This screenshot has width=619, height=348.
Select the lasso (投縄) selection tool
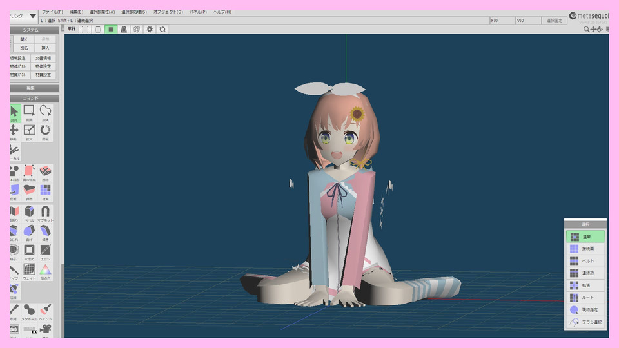pos(45,113)
